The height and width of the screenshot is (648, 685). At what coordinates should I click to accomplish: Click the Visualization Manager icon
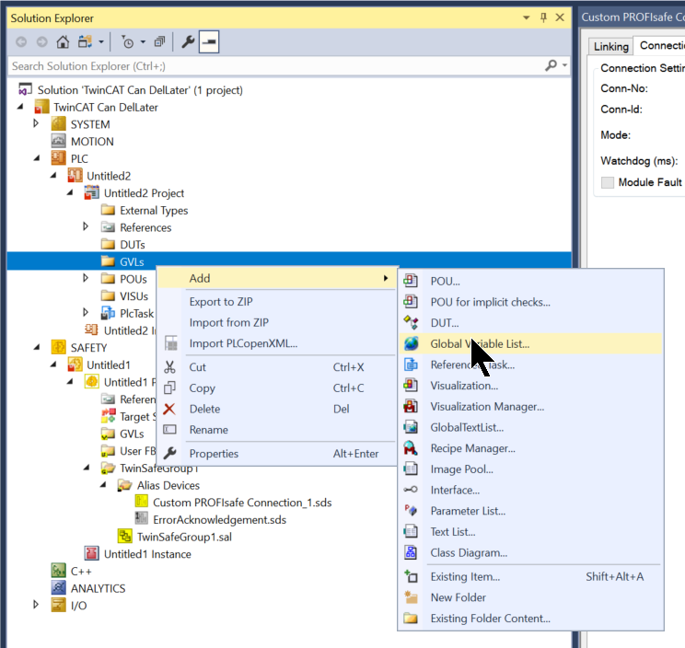pyautogui.click(x=411, y=407)
